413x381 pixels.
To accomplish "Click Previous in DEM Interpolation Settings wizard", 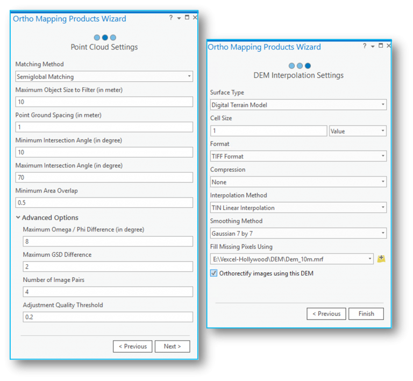I will [x=326, y=314].
